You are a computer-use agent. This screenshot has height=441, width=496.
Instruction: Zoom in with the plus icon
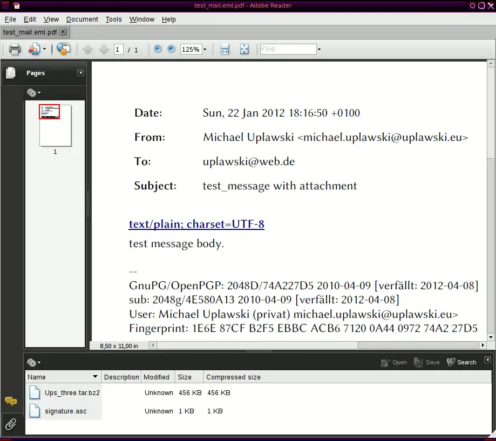[171, 49]
